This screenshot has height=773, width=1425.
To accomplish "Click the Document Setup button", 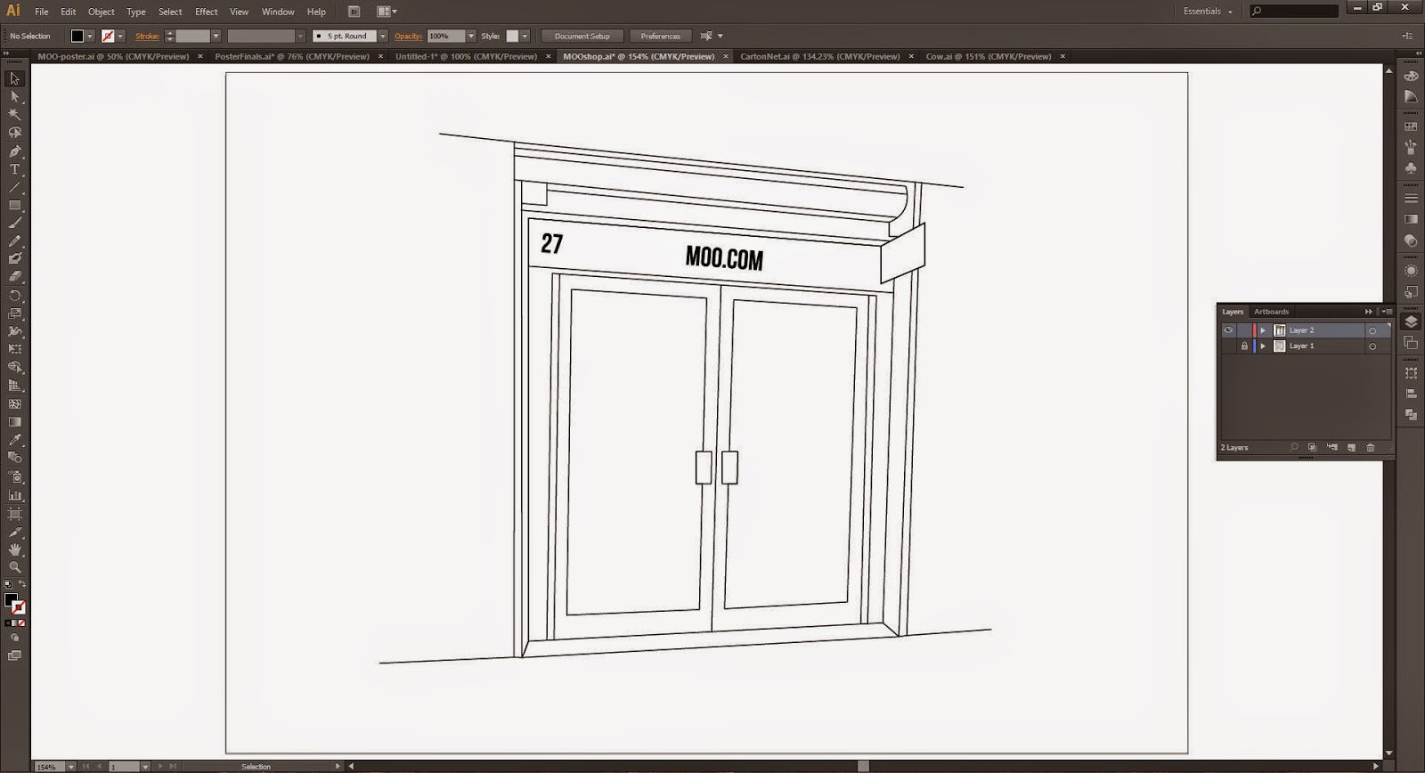I will (x=582, y=37).
